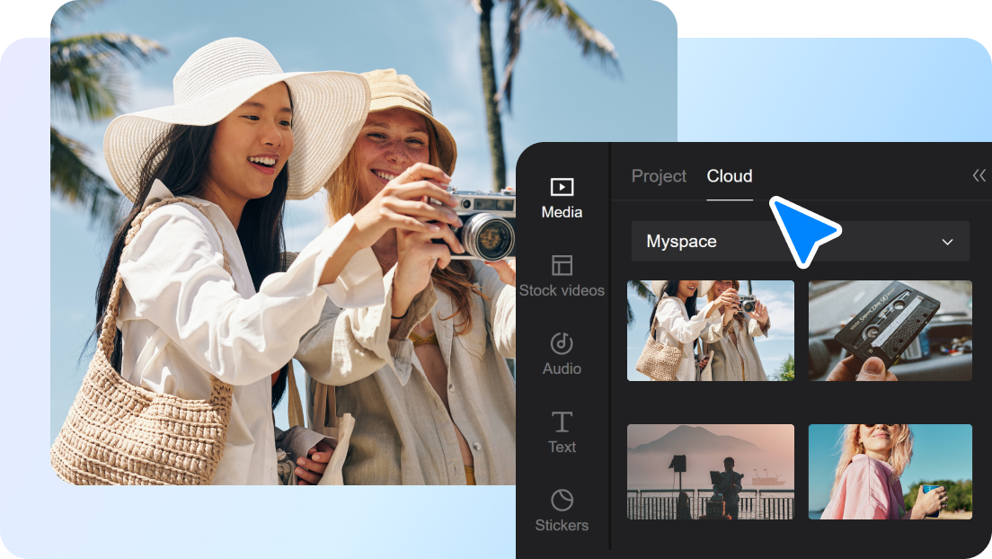Screen dimensions: 992x559
Task: Open the Media panel icon
Action: click(562, 188)
